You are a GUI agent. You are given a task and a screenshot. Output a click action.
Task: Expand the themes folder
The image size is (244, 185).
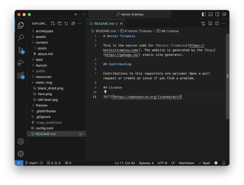click(56, 105)
